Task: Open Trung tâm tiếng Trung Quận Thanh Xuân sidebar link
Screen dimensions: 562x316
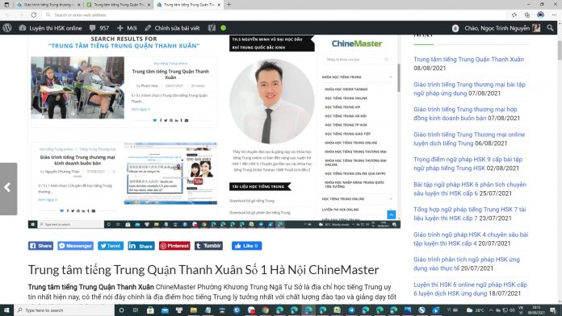Action: coord(468,60)
